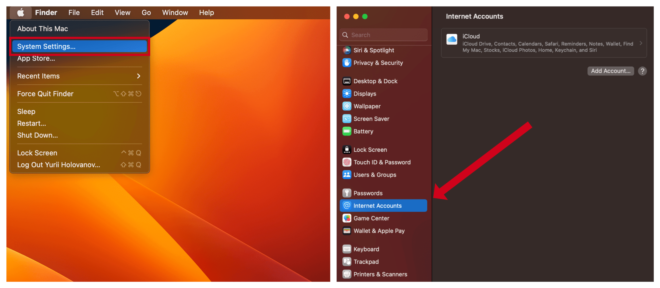Screen dimensions: 660x288
Task: Select Force Quit Finder
Action: pos(79,94)
